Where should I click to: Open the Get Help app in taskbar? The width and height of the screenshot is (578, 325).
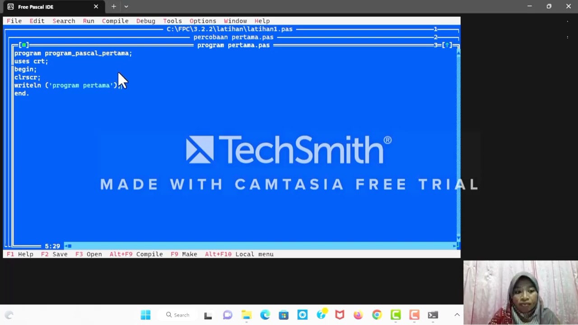click(321, 315)
